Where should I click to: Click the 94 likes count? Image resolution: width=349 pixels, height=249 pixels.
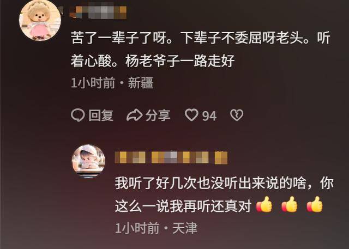(x=209, y=116)
